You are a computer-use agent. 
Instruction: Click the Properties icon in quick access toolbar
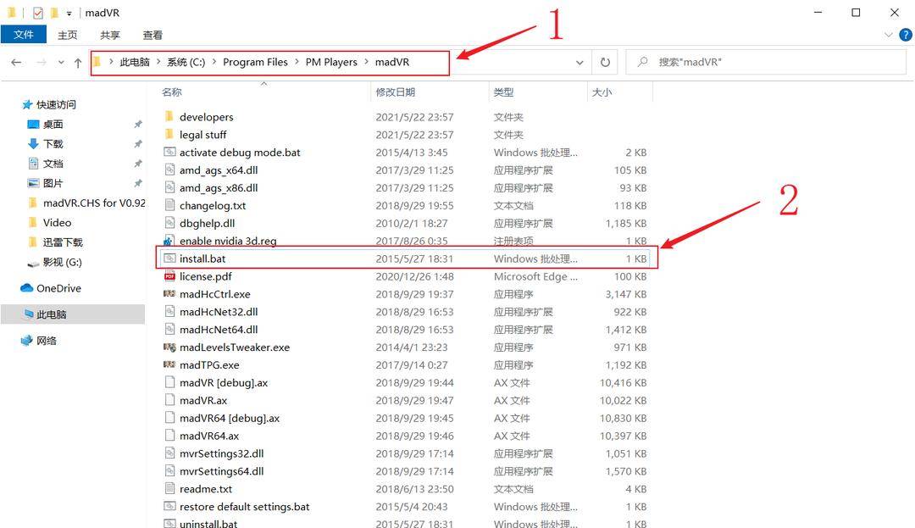click(36, 12)
